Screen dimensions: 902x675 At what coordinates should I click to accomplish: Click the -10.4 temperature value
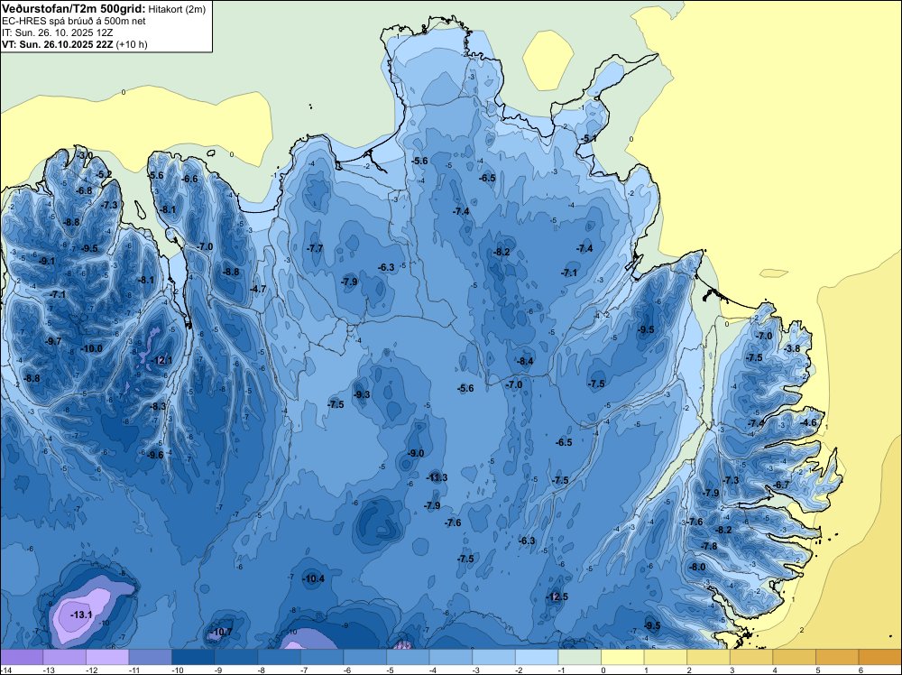pos(314,578)
